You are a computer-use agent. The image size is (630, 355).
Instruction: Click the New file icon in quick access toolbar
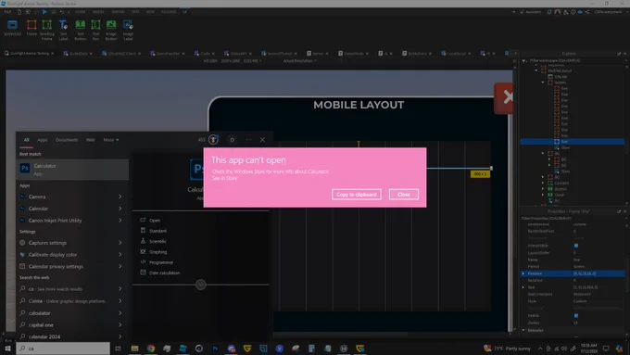19,12
